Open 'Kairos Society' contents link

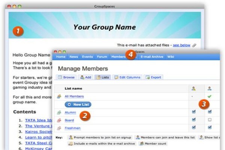point(39,132)
